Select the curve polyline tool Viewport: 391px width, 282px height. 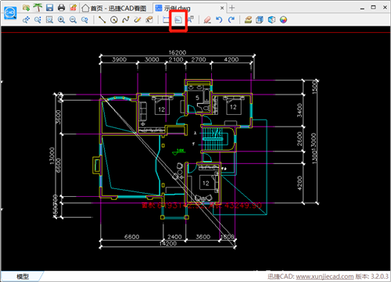(x=126, y=20)
